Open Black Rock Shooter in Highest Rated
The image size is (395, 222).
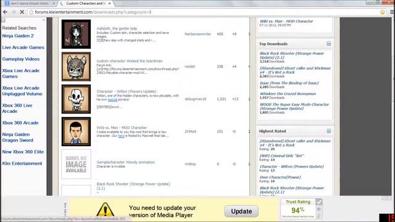(x=292, y=190)
